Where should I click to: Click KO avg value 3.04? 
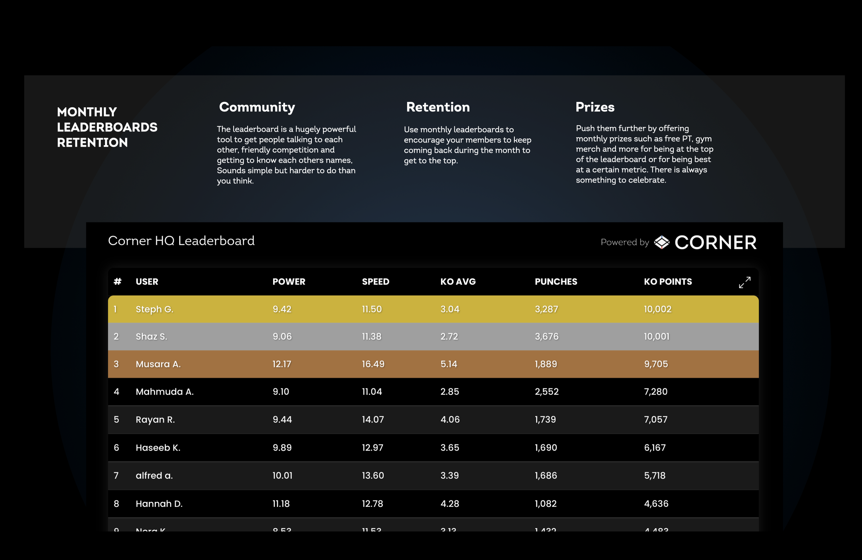tap(450, 309)
